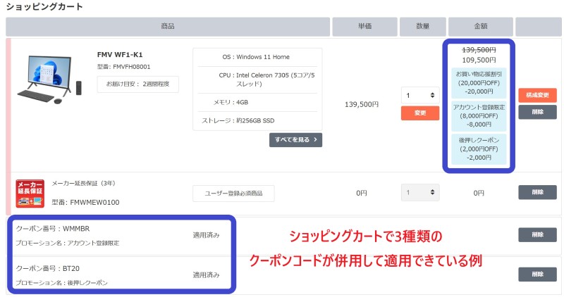Click 適用済み status for coupon BT20
Image resolution: width=564 pixels, height=297 pixels.
click(x=206, y=275)
